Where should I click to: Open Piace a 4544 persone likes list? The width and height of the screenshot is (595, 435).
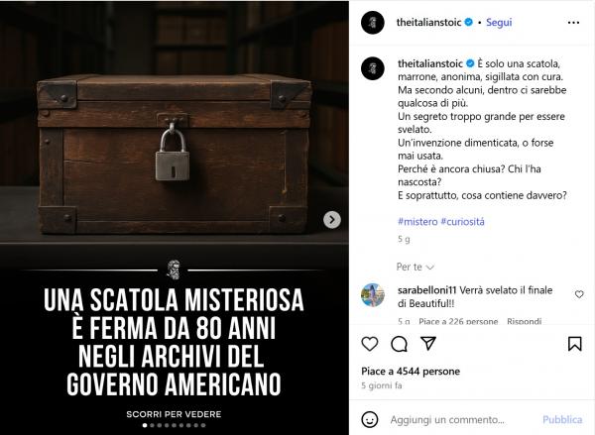tap(411, 372)
